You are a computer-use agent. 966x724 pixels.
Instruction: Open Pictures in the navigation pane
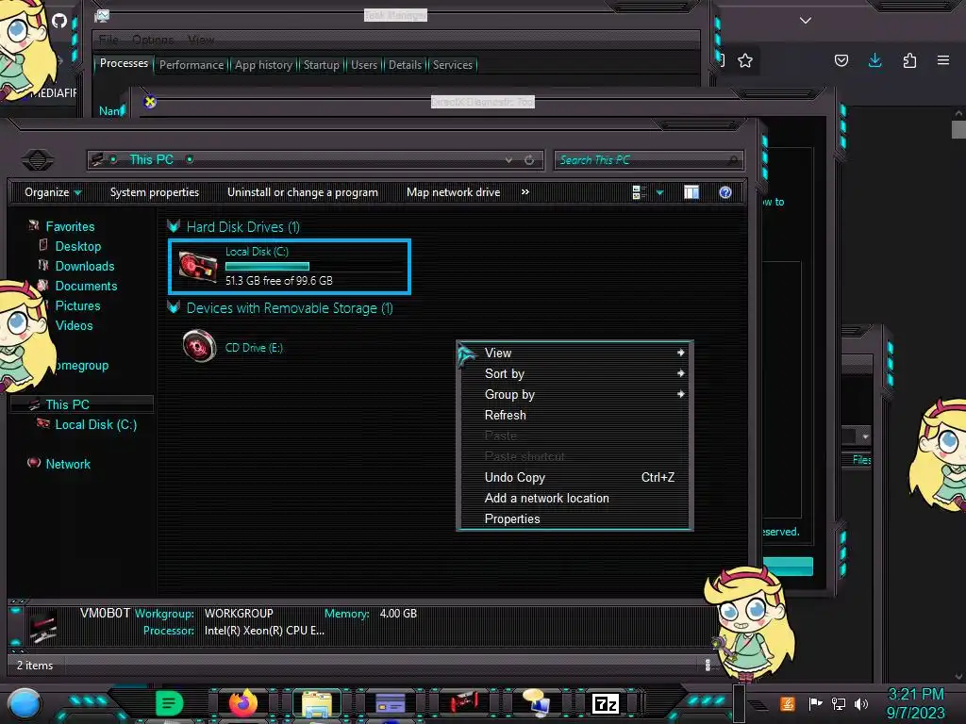click(x=77, y=305)
